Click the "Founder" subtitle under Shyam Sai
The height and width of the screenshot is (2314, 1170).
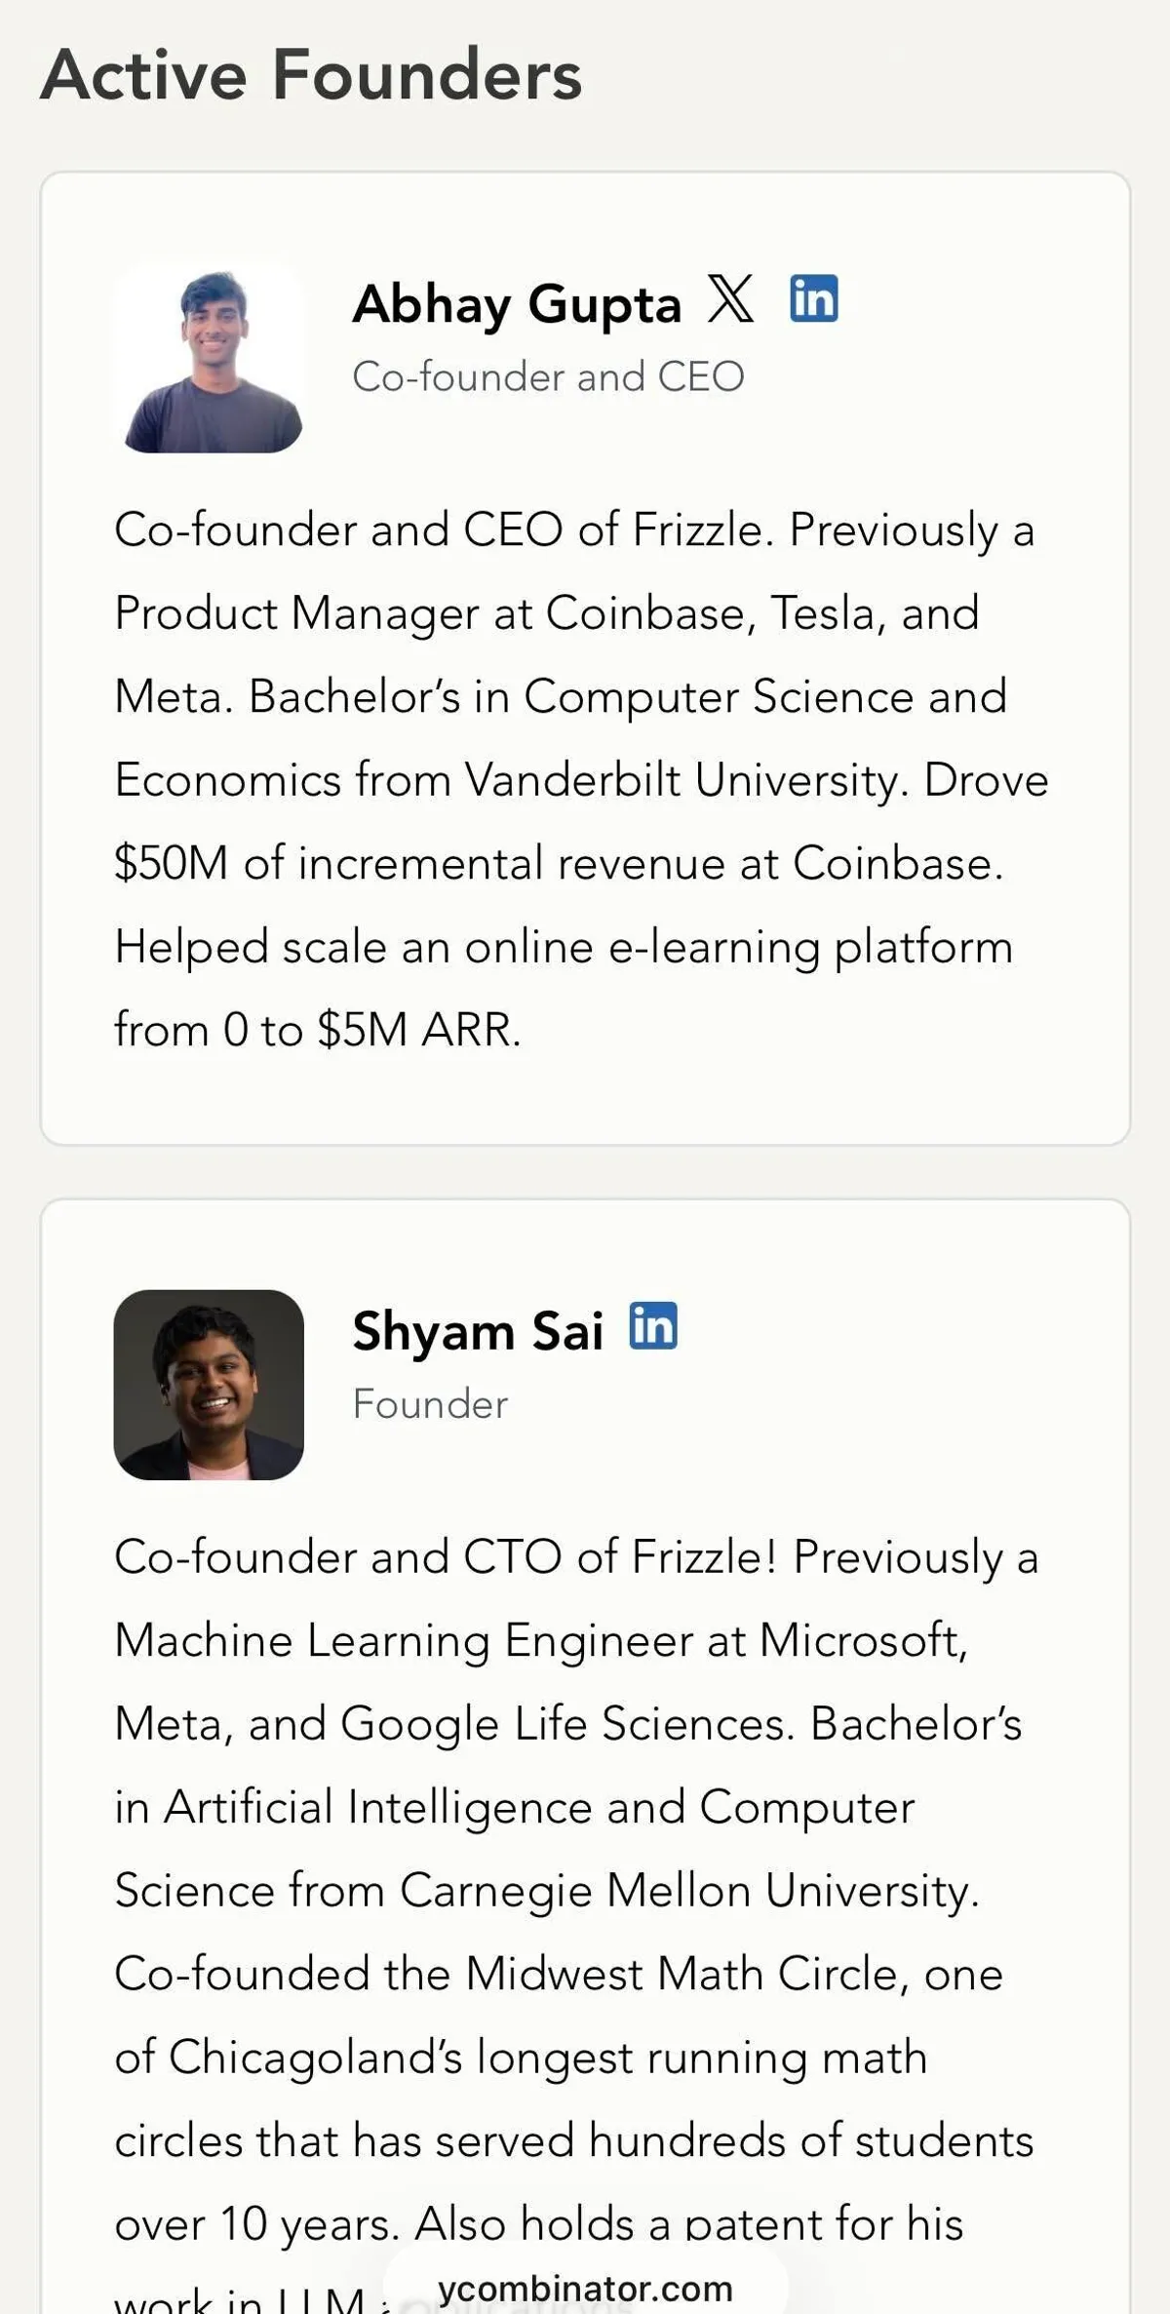pos(430,1404)
